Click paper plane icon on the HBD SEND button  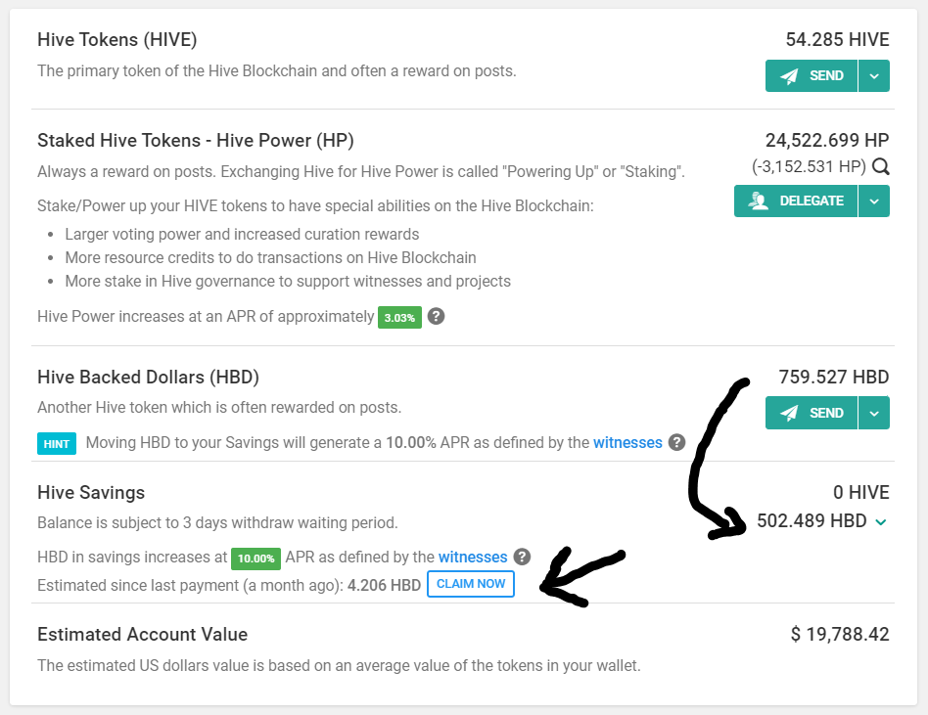point(789,413)
